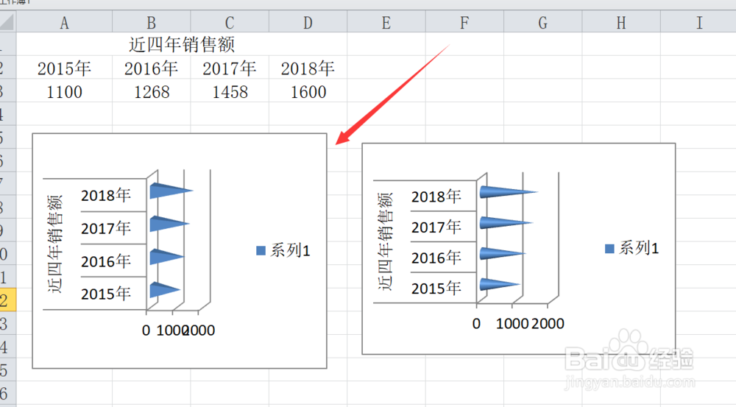Image resolution: width=736 pixels, height=407 pixels.
Task: Select the cell with value 1600
Action: 308,91
